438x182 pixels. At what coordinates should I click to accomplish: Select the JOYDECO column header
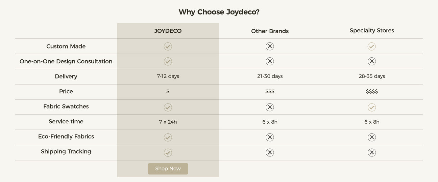[x=168, y=31]
